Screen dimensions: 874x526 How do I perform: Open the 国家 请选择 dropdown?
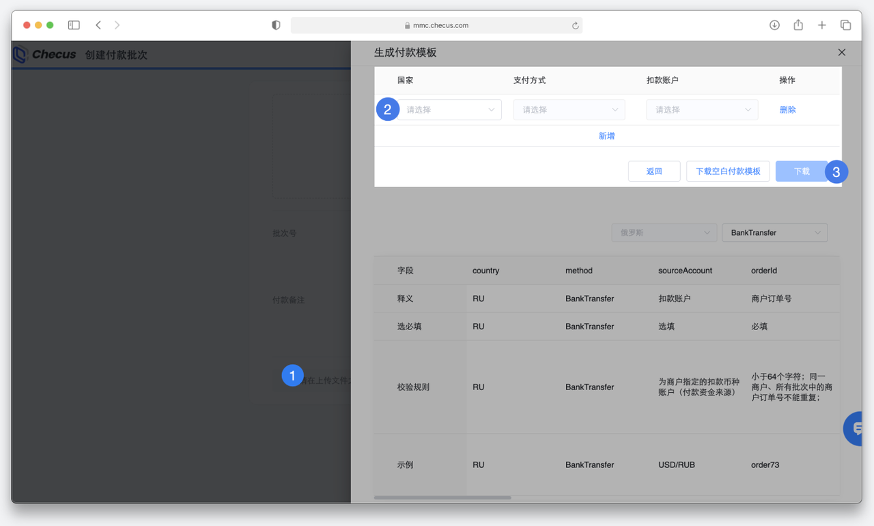(451, 110)
